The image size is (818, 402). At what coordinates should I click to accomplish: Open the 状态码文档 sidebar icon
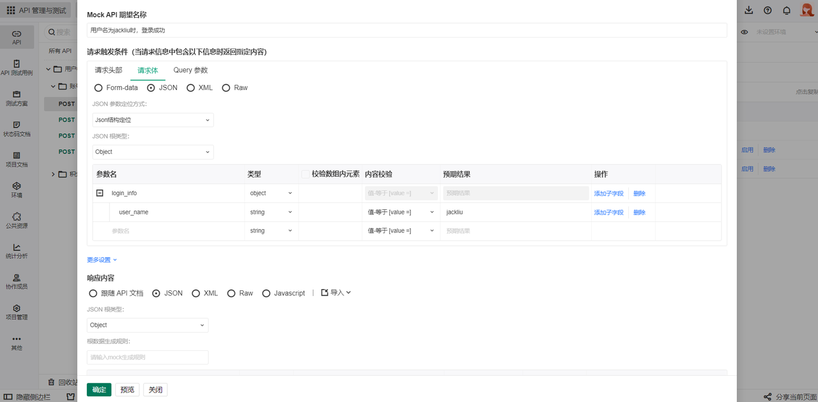click(17, 124)
